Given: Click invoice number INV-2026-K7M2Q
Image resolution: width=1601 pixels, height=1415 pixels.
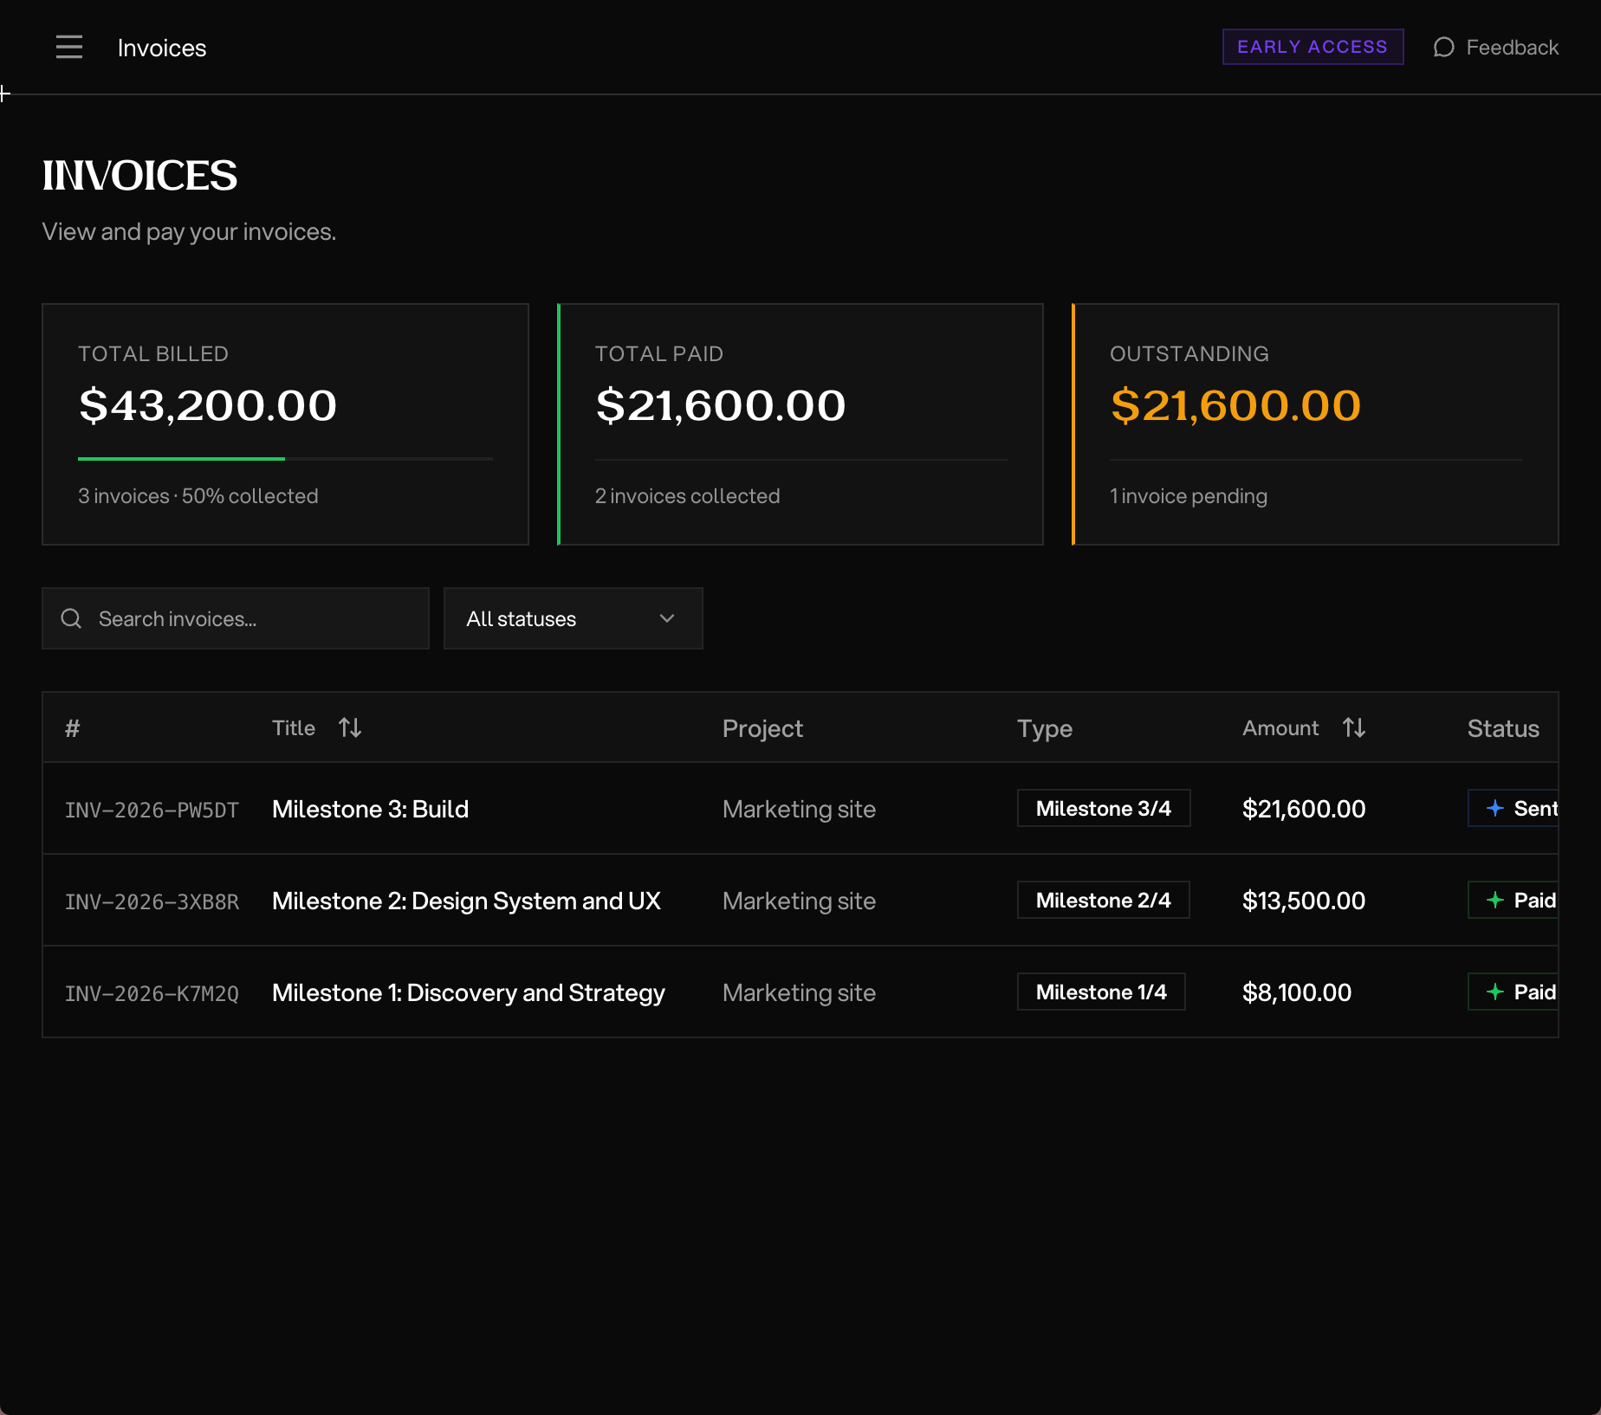Looking at the screenshot, I should 152,993.
